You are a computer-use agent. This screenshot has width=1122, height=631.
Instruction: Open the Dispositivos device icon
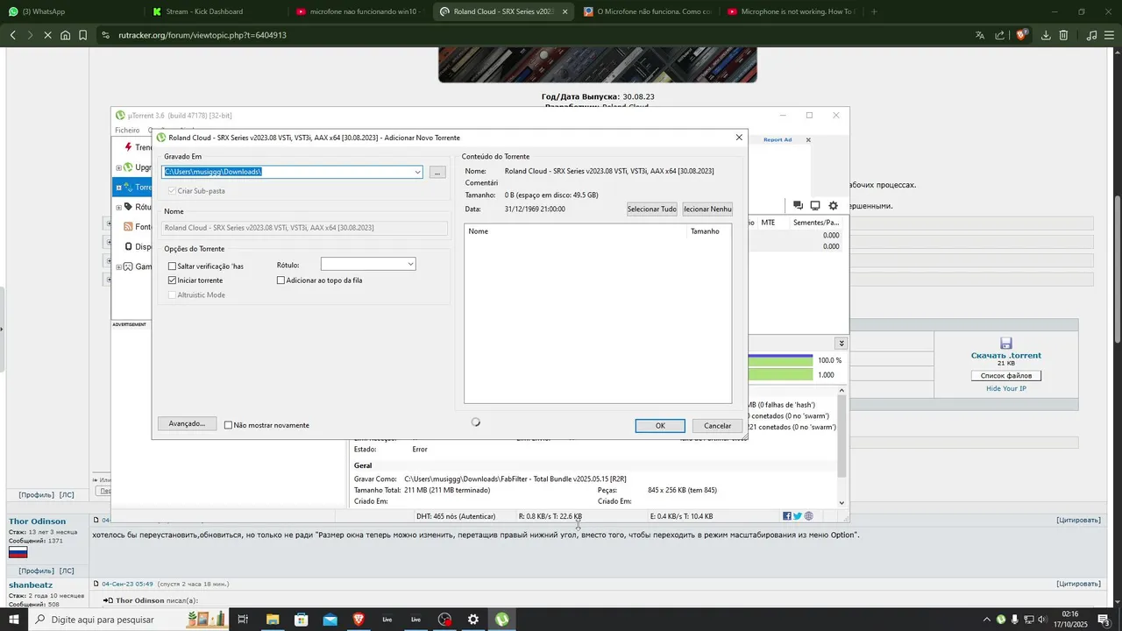coord(128,247)
